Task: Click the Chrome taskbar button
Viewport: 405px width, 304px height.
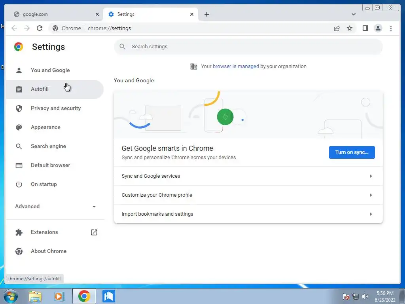Action: tap(84, 296)
